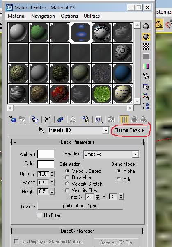Screen dimensions: 172x247
Task: Click the Plasma Particle type button
Action: [x=129, y=130]
